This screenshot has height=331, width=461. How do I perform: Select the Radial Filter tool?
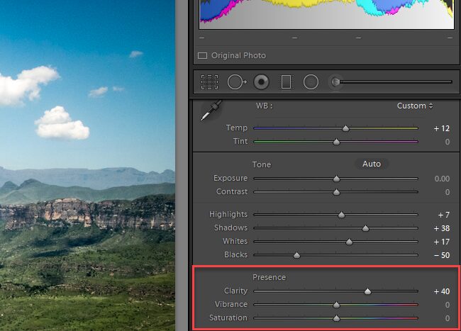(x=311, y=82)
